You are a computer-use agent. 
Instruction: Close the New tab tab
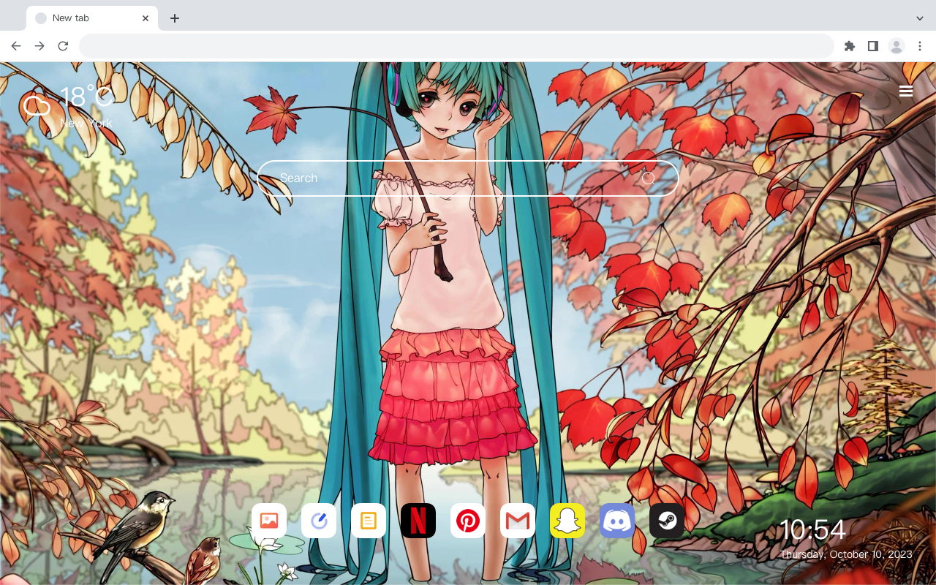pyautogui.click(x=146, y=18)
